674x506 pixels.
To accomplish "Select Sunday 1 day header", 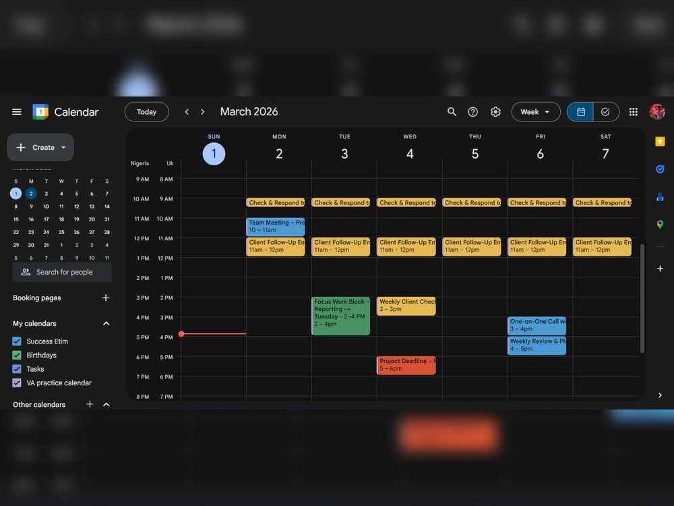I will click(x=214, y=154).
